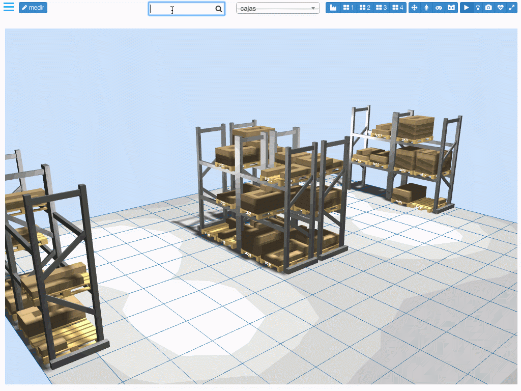Screen dimensions: 521x391
Task: Open the hamburger sidebar menu
Action: click(x=9, y=7)
